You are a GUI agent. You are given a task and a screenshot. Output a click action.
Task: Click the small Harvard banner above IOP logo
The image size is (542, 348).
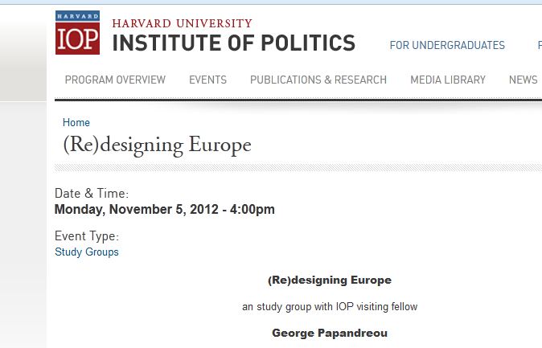point(77,16)
